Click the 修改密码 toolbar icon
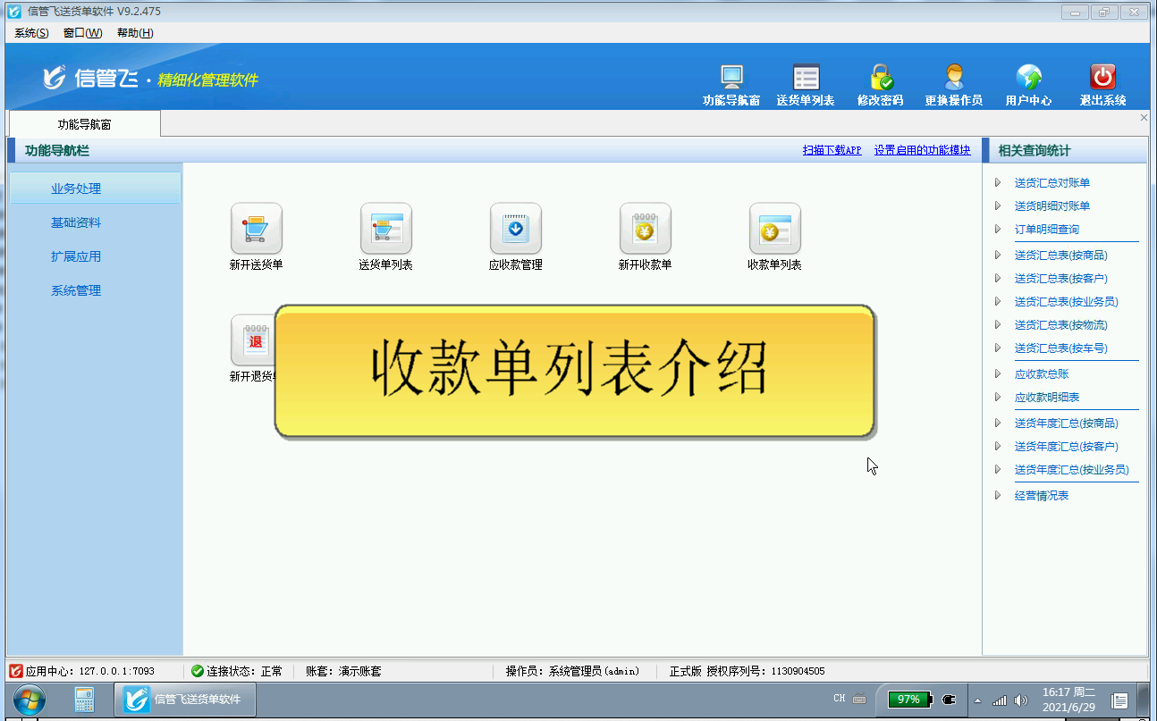The height and width of the screenshot is (721, 1157). coord(880,78)
